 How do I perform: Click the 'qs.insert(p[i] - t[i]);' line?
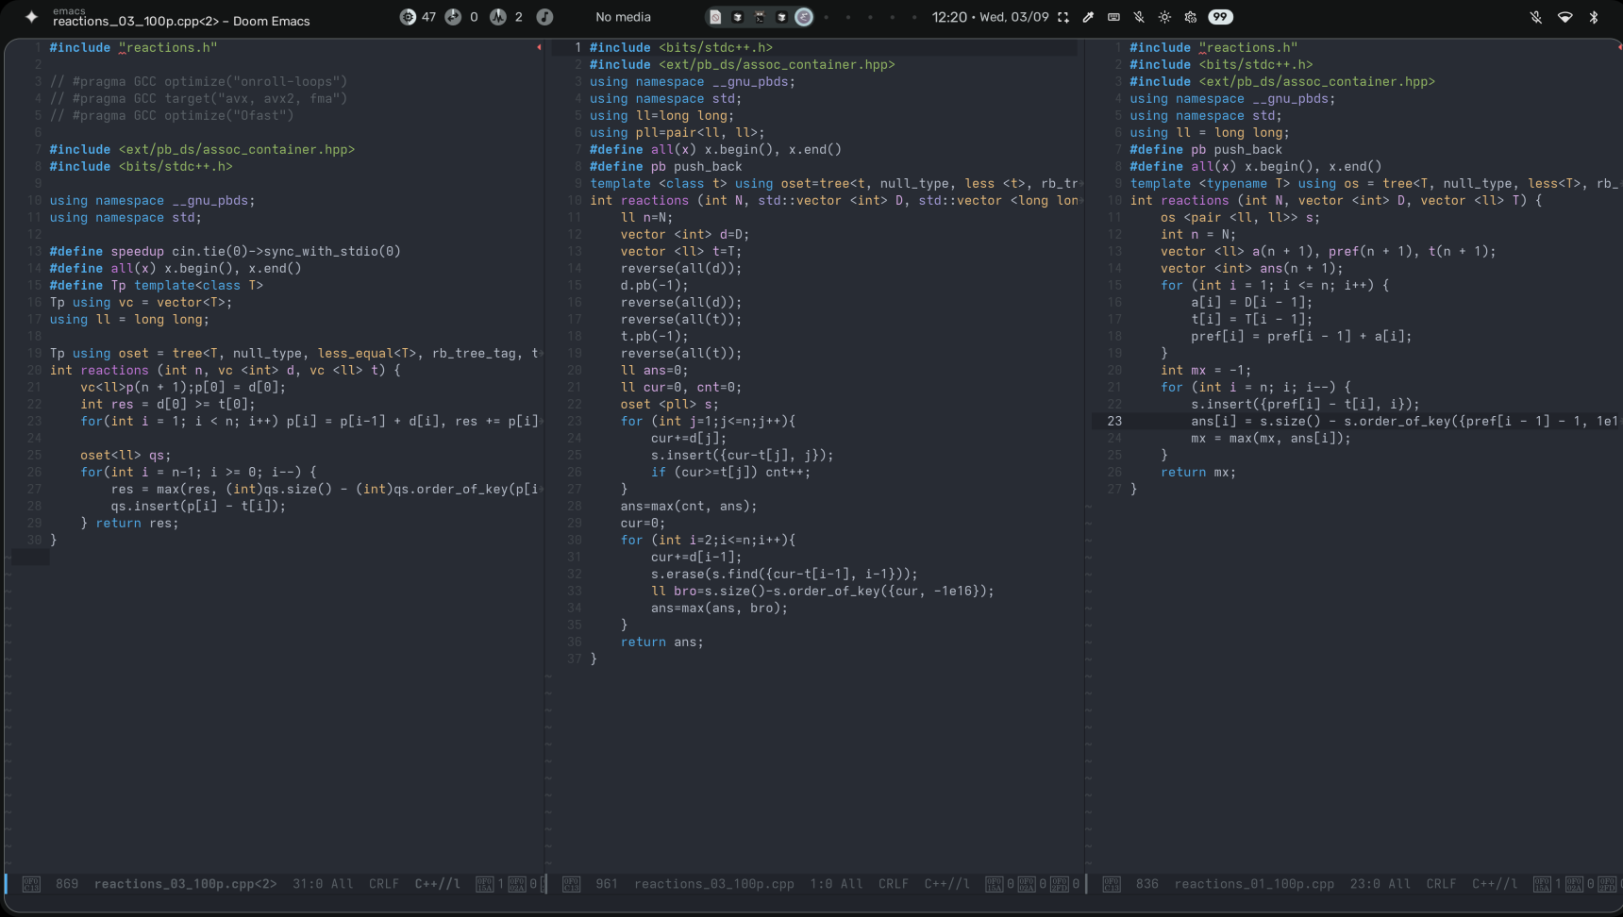198,506
